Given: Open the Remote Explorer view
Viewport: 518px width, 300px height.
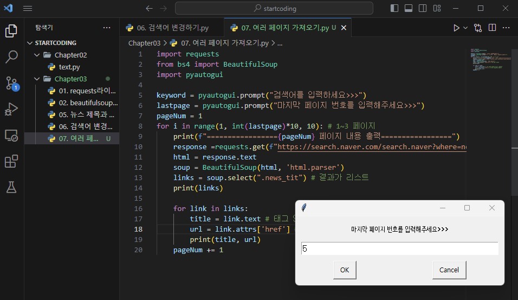Looking at the screenshot, I should 11,135.
